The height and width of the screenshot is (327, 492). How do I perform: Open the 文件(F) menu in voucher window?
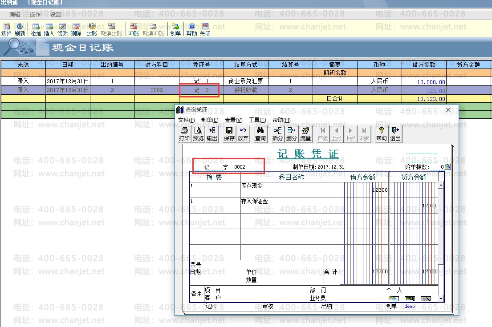point(186,120)
